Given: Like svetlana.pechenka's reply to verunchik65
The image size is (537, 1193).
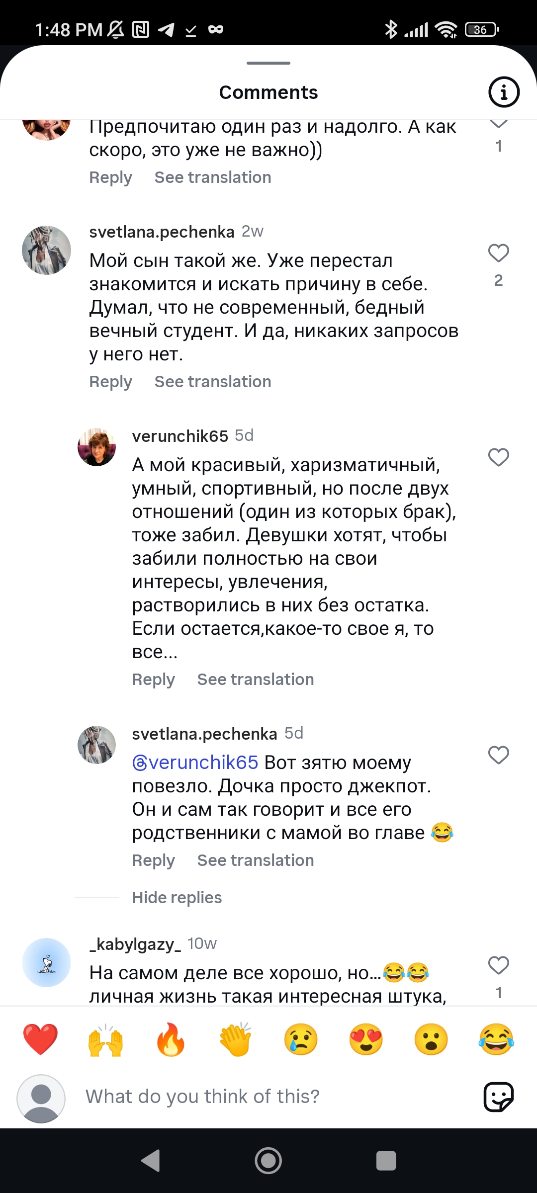Looking at the screenshot, I should tap(498, 755).
